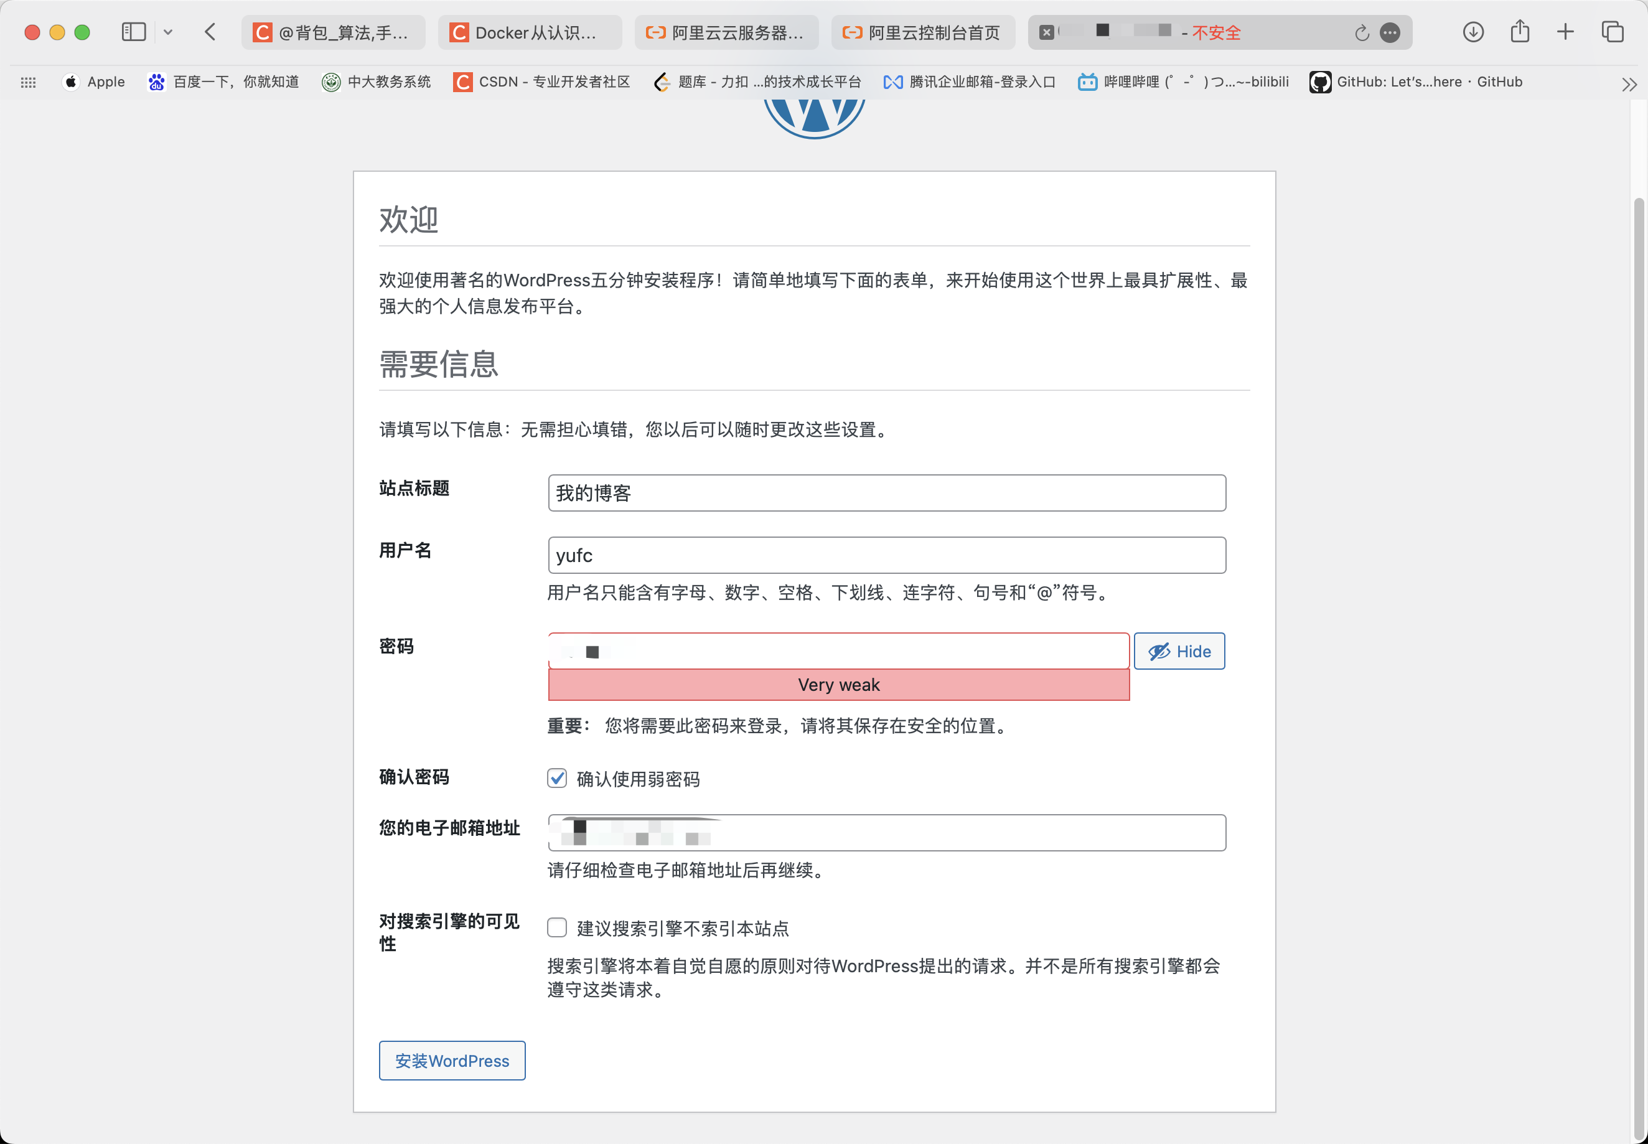Click the page options ellipsis in address bar
The width and height of the screenshot is (1648, 1144).
pyautogui.click(x=1389, y=33)
